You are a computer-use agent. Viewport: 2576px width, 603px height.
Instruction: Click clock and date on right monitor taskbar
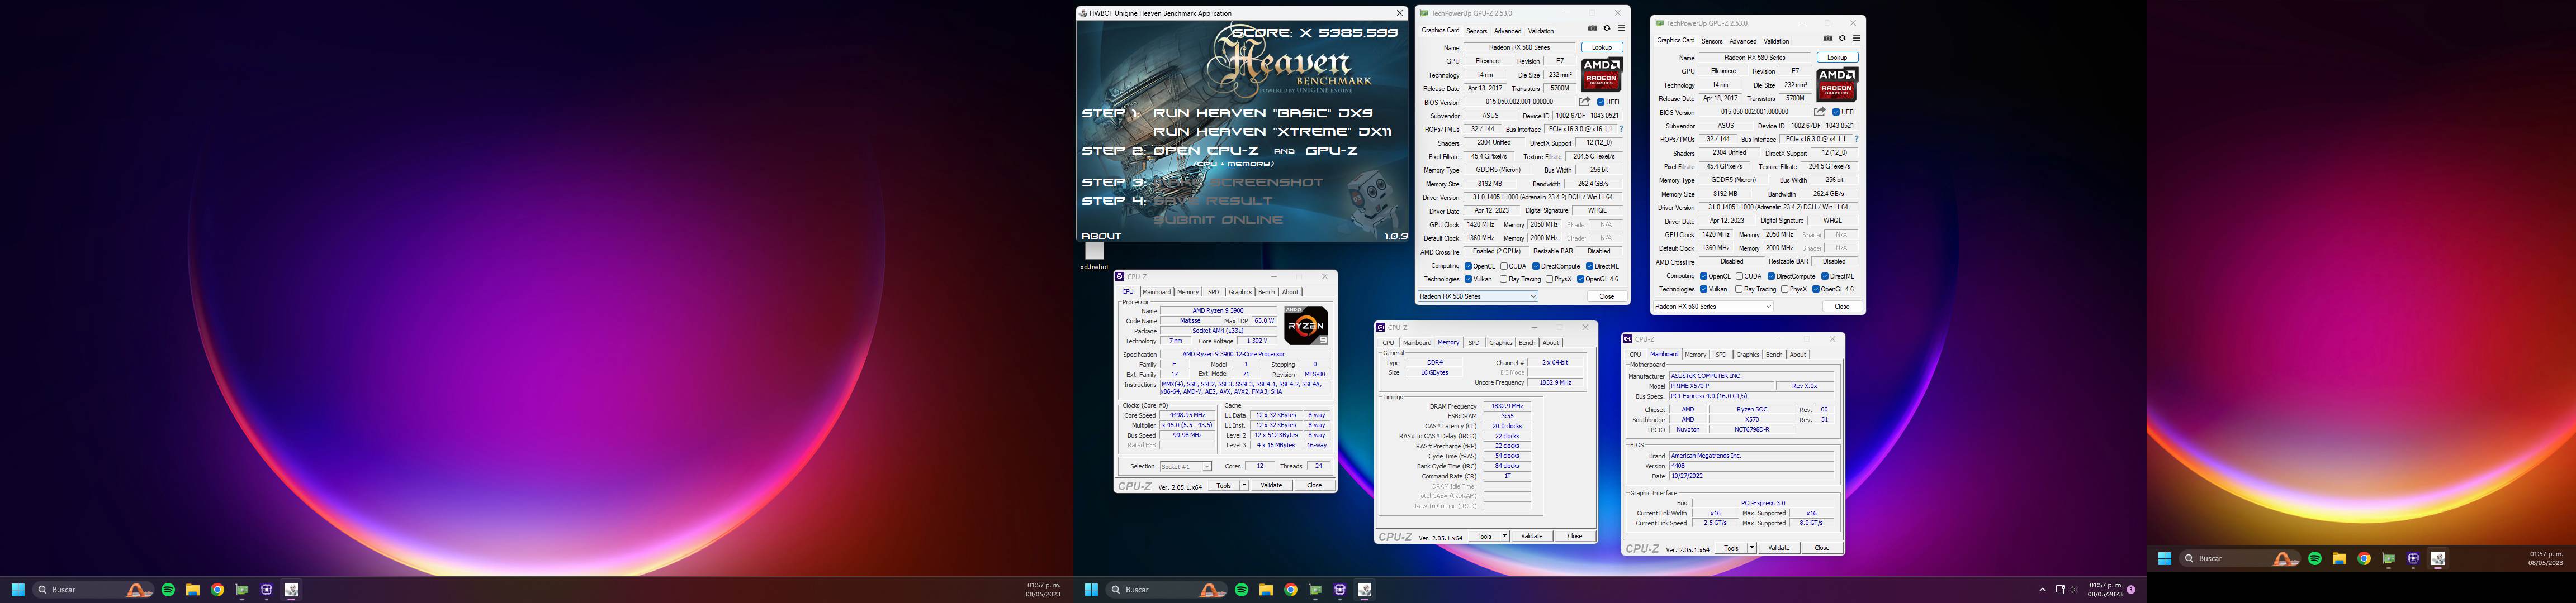2545,559
